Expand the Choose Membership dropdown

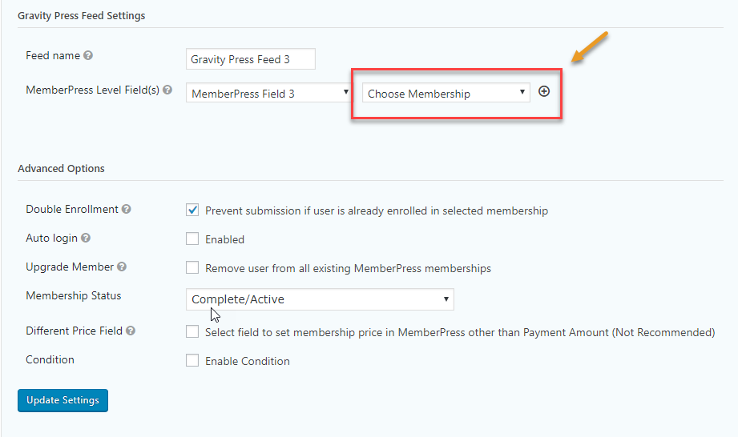(x=446, y=93)
